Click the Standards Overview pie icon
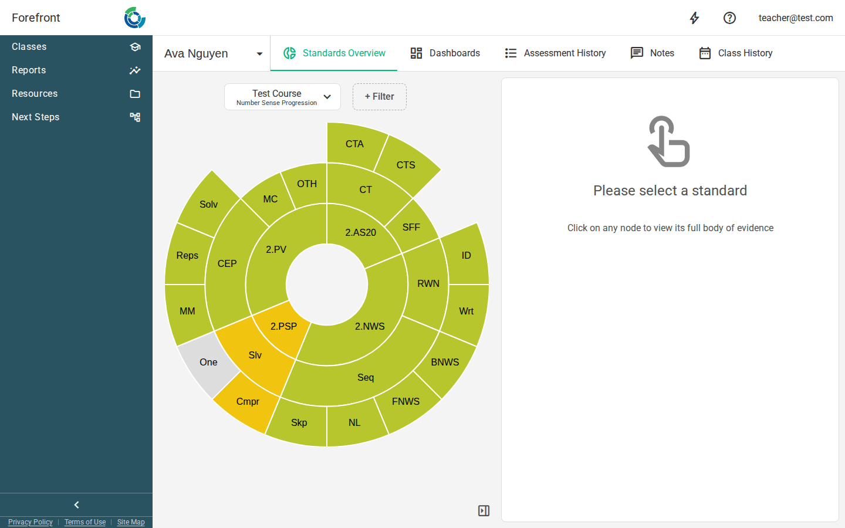845x528 pixels. pyautogui.click(x=289, y=53)
